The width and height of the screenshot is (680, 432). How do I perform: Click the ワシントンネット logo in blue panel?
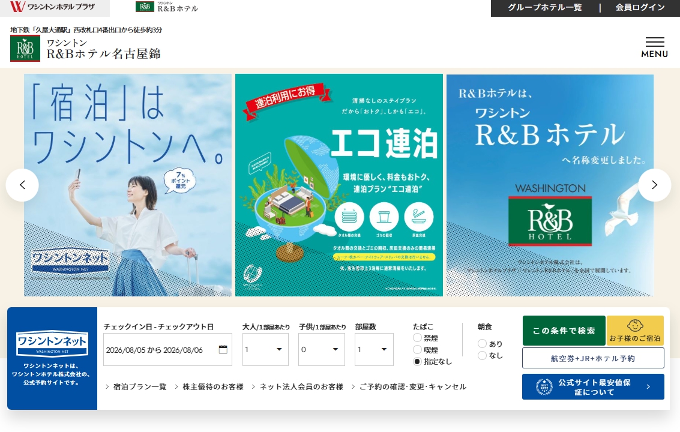(52, 344)
